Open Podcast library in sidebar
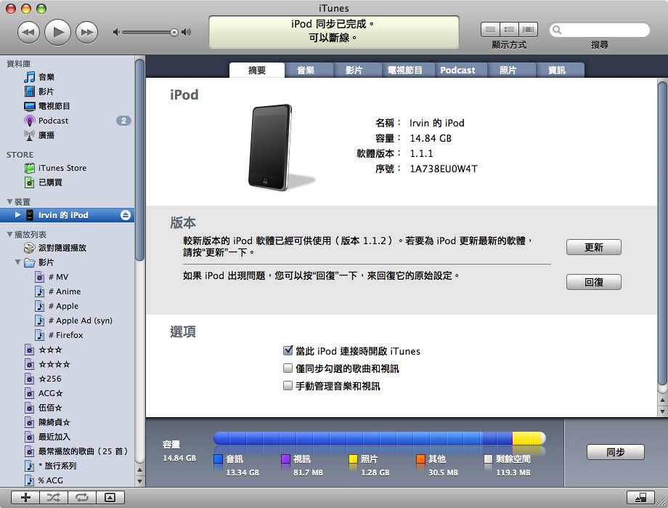 53,121
